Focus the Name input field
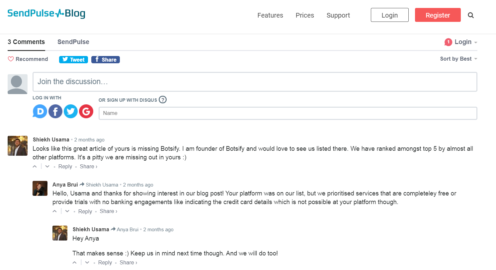This screenshot has height=270, width=496. point(288,113)
